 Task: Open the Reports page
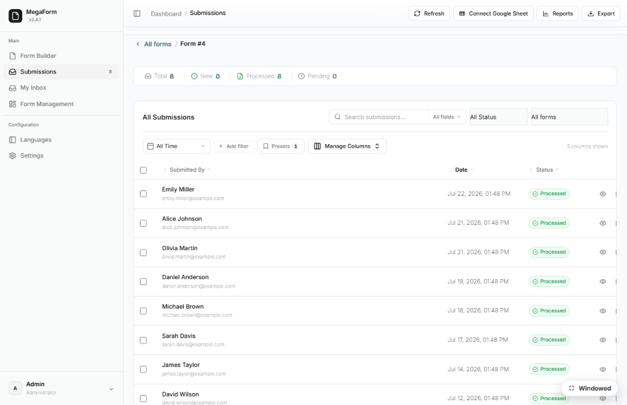558,14
